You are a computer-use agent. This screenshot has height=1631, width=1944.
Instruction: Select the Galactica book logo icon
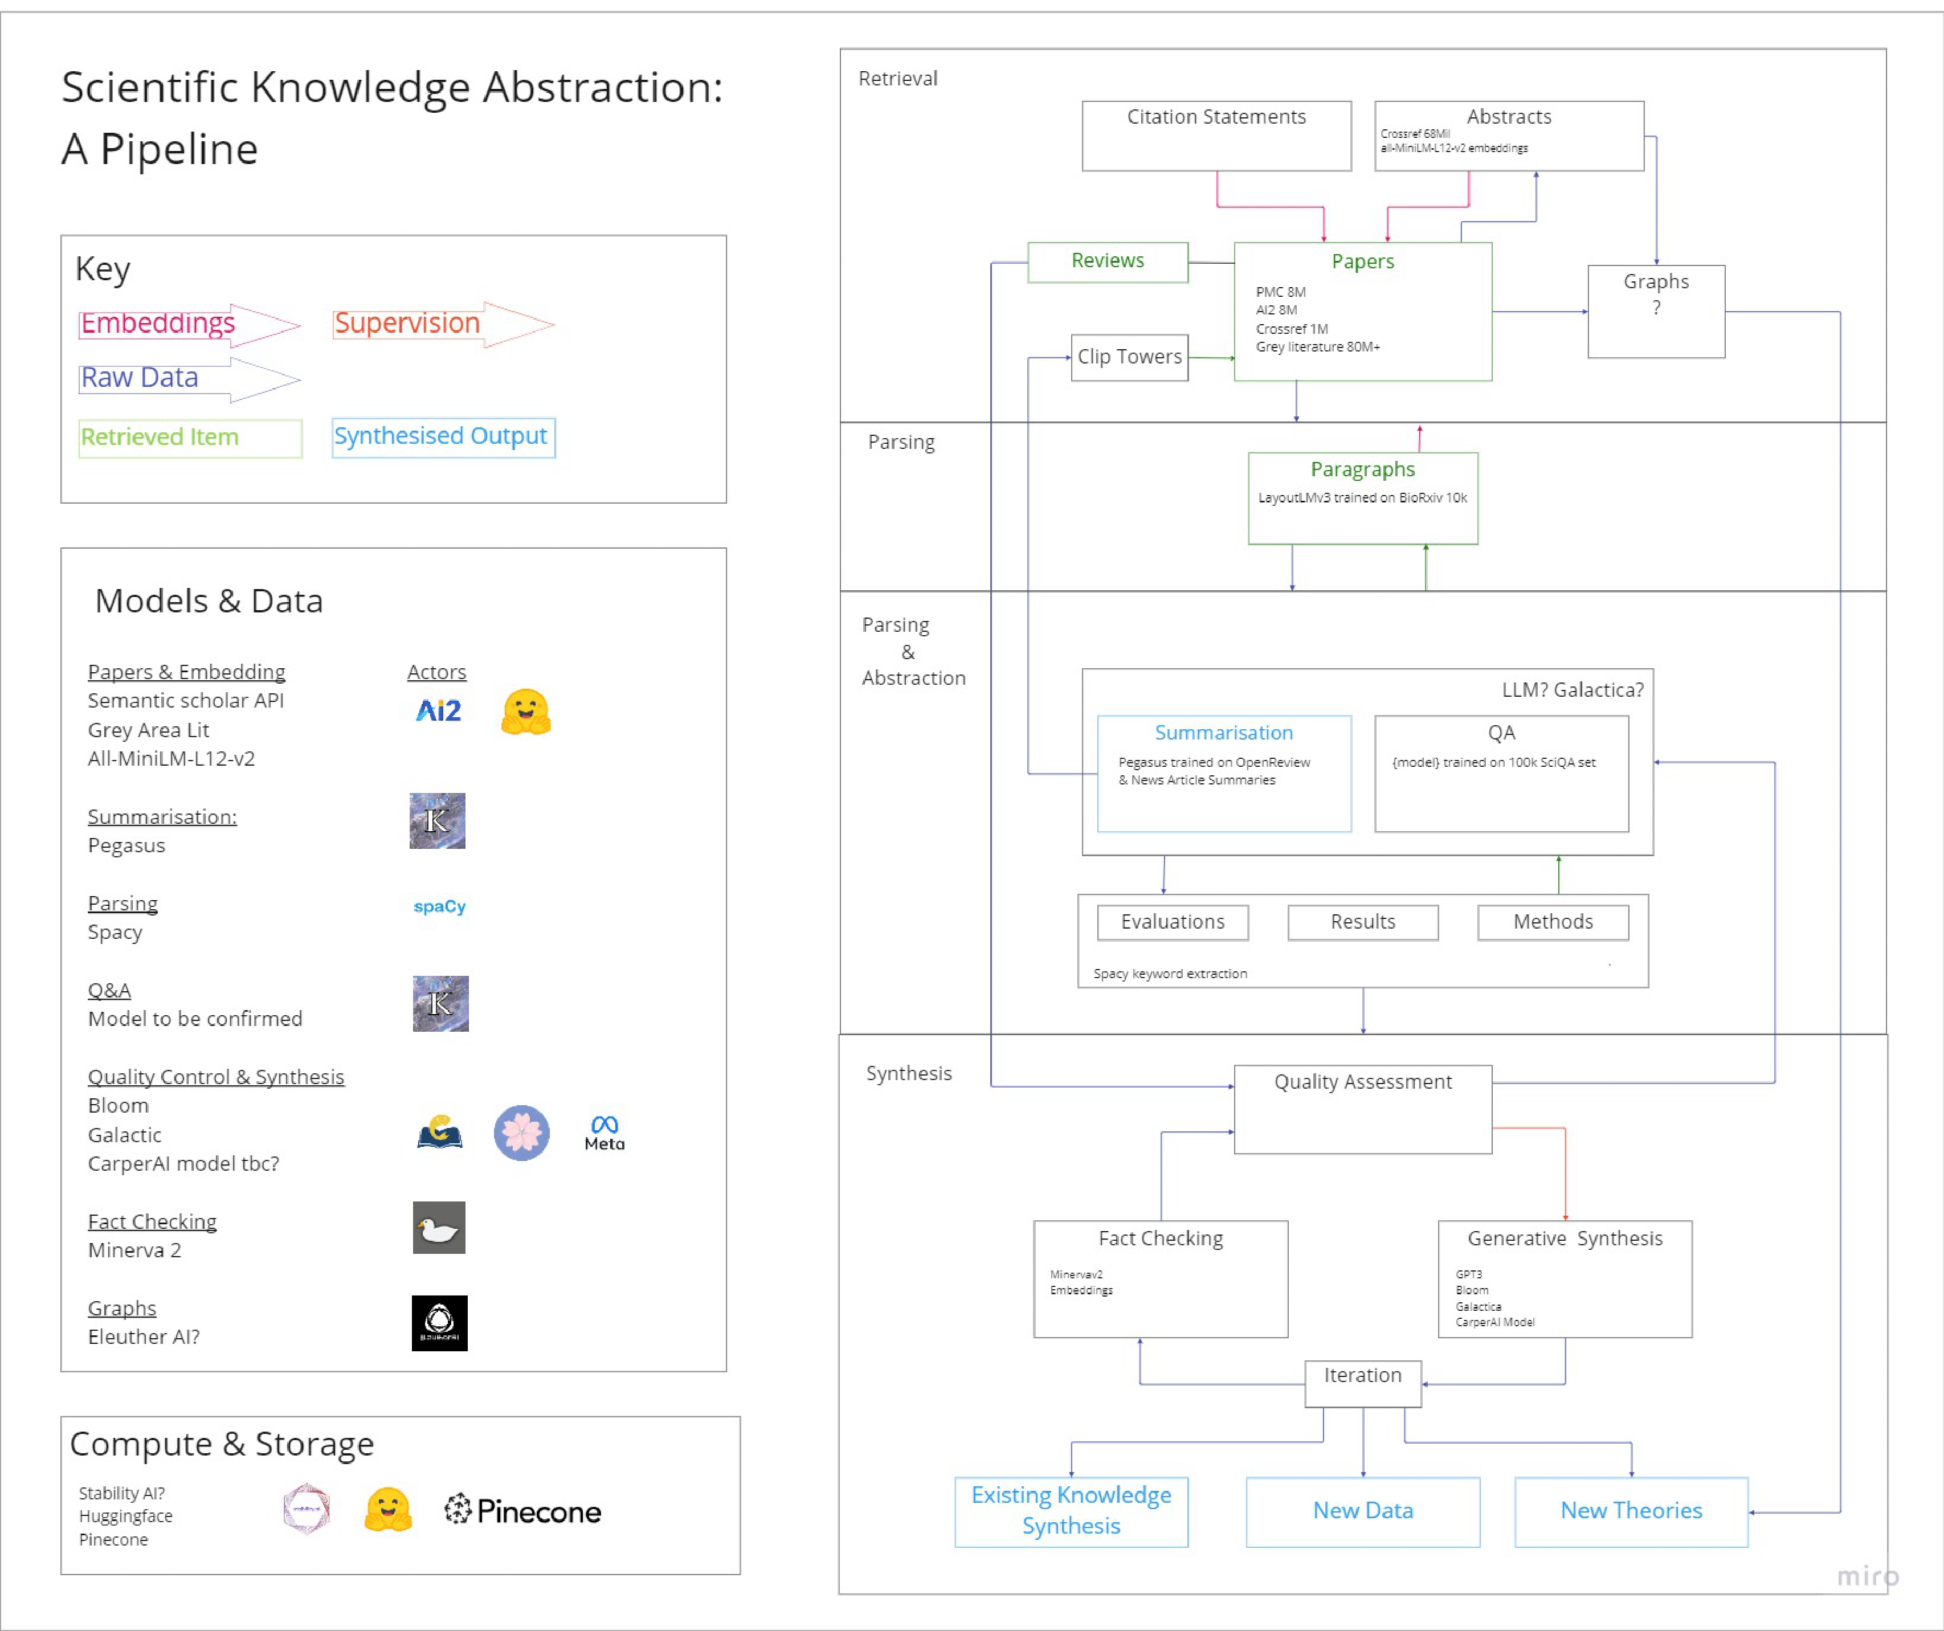[x=440, y=1131]
